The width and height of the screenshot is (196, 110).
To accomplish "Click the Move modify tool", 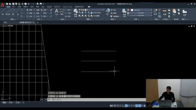I will (29, 10).
